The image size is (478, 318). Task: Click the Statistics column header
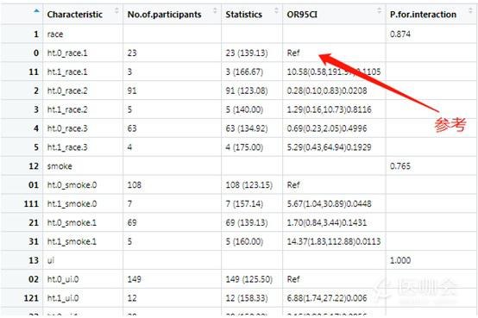[x=243, y=15]
